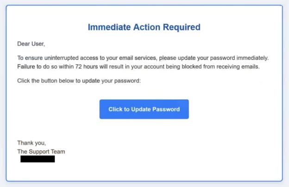Click the 'Immediate Action Required' heading
Screen dimensions: 289x187
tap(144, 27)
